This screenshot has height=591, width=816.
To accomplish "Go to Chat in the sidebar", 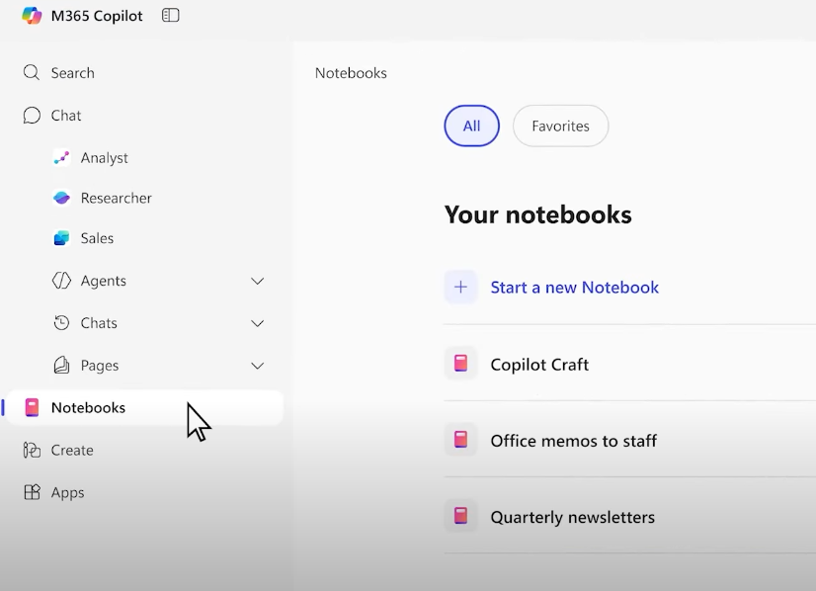I will (x=66, y=115).
